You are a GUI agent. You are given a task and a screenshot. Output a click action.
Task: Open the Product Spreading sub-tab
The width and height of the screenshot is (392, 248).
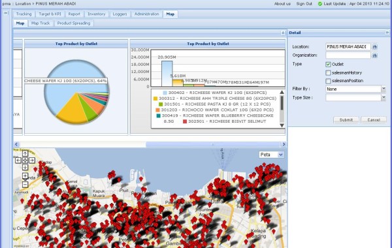(x=74, y=23)
